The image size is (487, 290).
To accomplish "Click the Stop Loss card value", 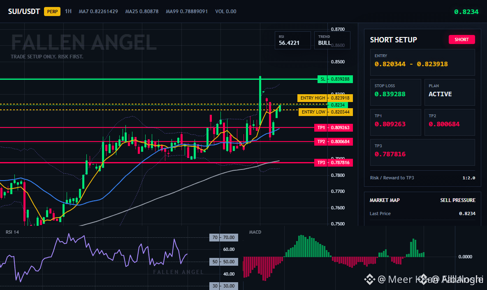I will click(x=390, y=94).
